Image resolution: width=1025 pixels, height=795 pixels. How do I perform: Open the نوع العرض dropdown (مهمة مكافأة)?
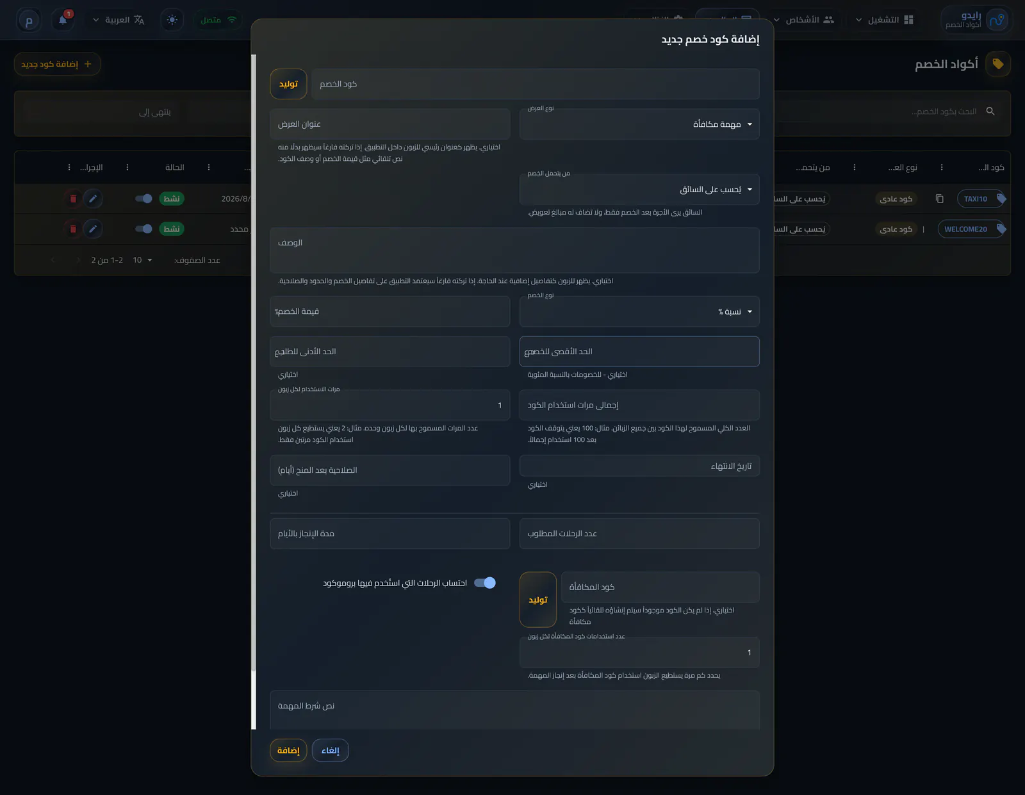coord(639,124)
